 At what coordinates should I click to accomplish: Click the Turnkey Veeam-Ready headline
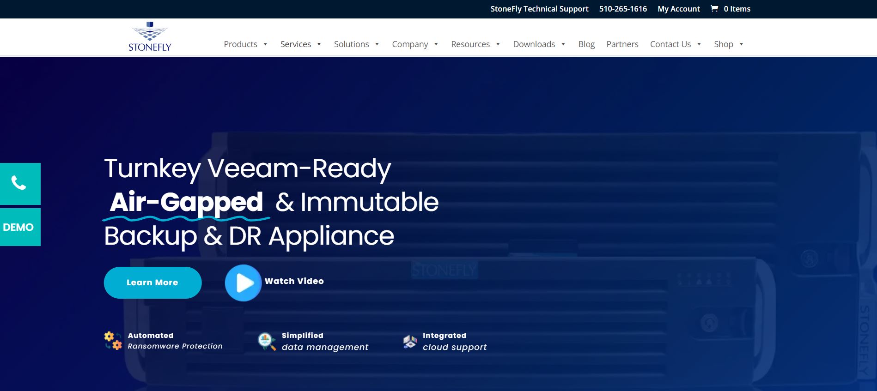pyautogui.click(x=247, y=169)
